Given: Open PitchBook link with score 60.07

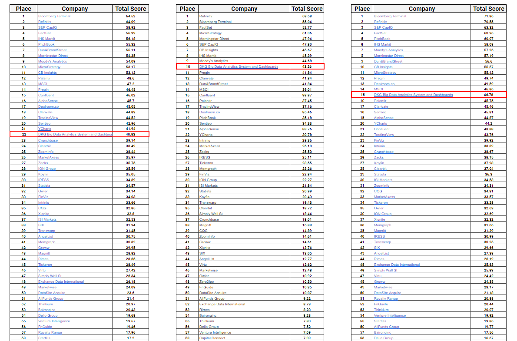Looking at the screenshot, I should click(x=382, y=39).
